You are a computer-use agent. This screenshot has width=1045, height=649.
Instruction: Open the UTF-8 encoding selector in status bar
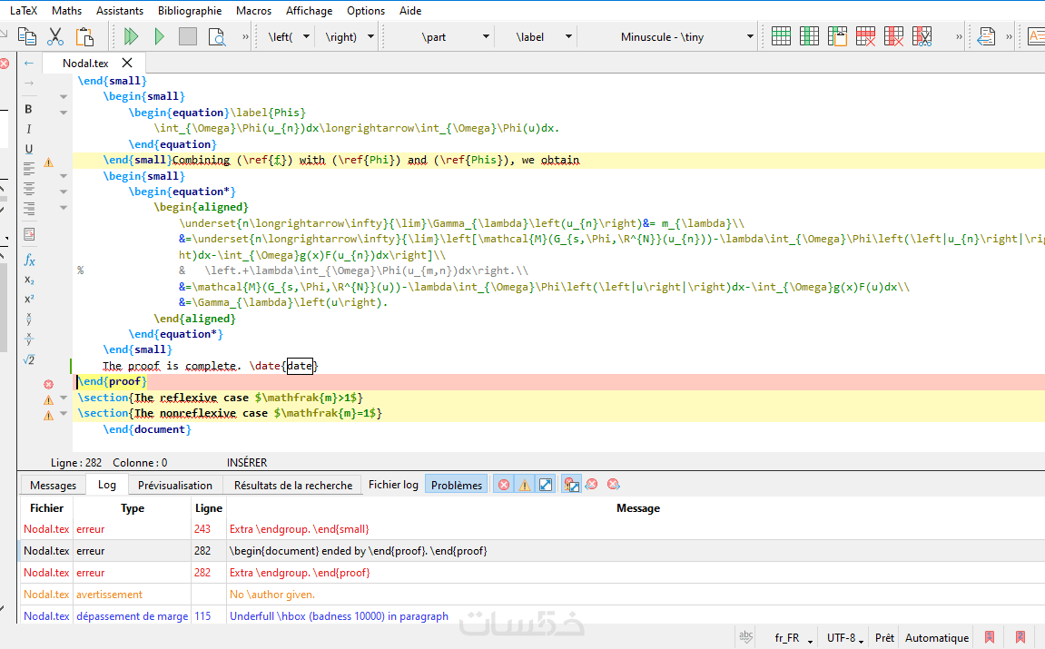click(844, 638)
